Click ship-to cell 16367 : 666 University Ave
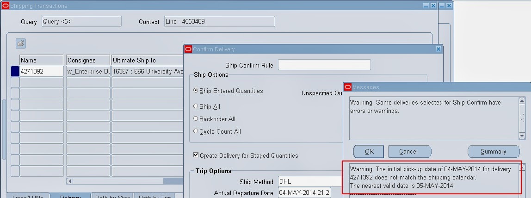The width and height of the screenshot is (531, 198). coord(148,71)
